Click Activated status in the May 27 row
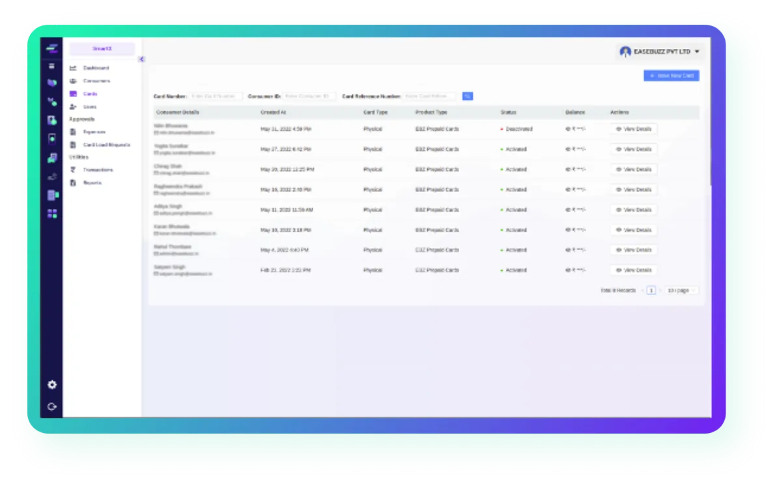The height and width of the screenshot is (487, 777). coord(516,149)
